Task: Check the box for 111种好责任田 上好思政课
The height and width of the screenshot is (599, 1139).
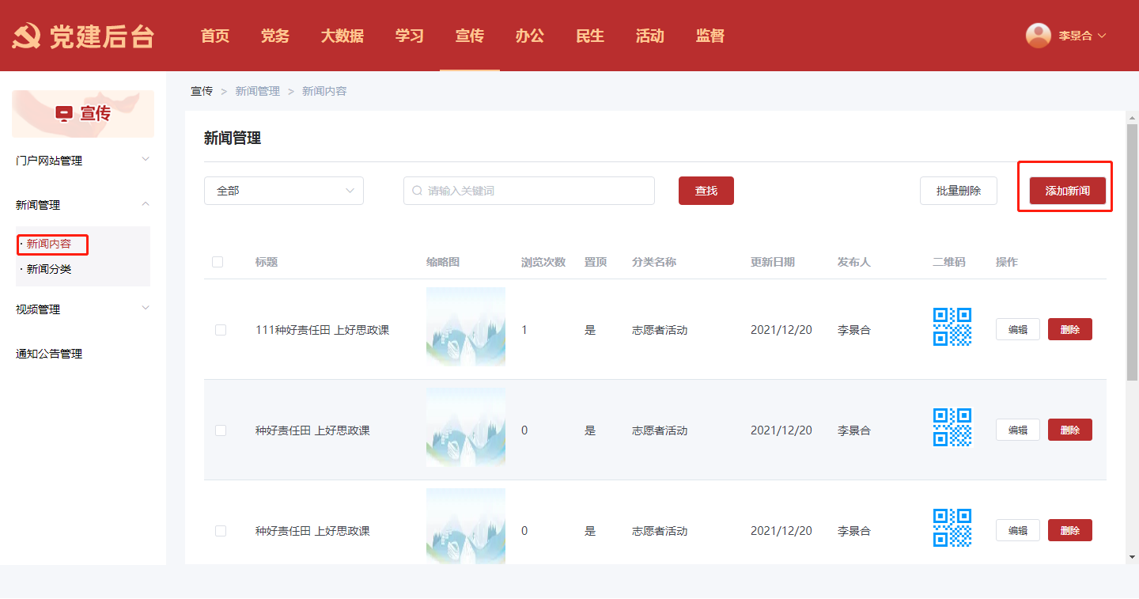Action: 221,330
